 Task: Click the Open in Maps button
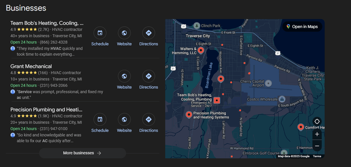click(302, 27)
